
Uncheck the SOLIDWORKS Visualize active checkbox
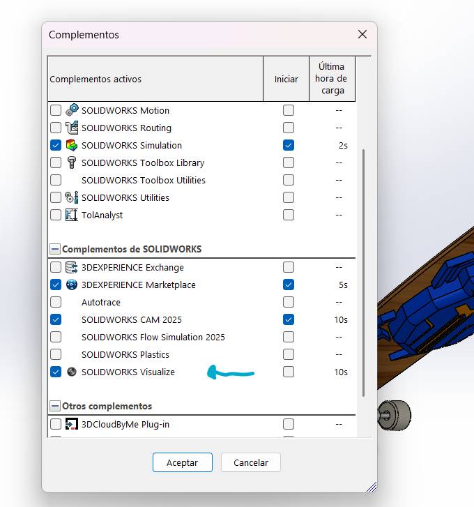[56, 372]
